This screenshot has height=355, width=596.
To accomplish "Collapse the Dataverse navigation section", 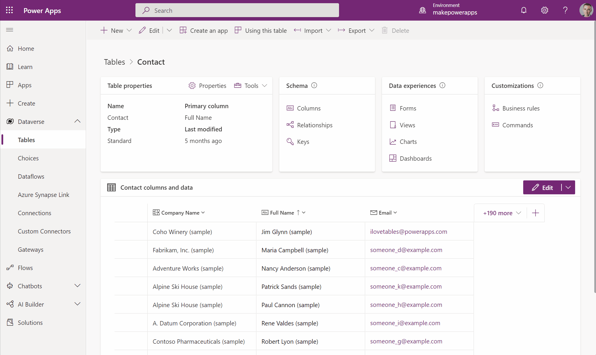I will 77,122.
